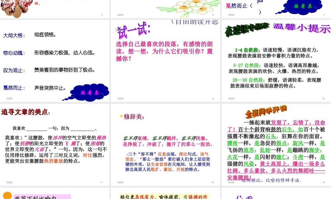Image resolution: width=331 pixels, height=199 pixels.
Task: Click the green label 1-4 自然段:
Action: click(x=248, y=50)
